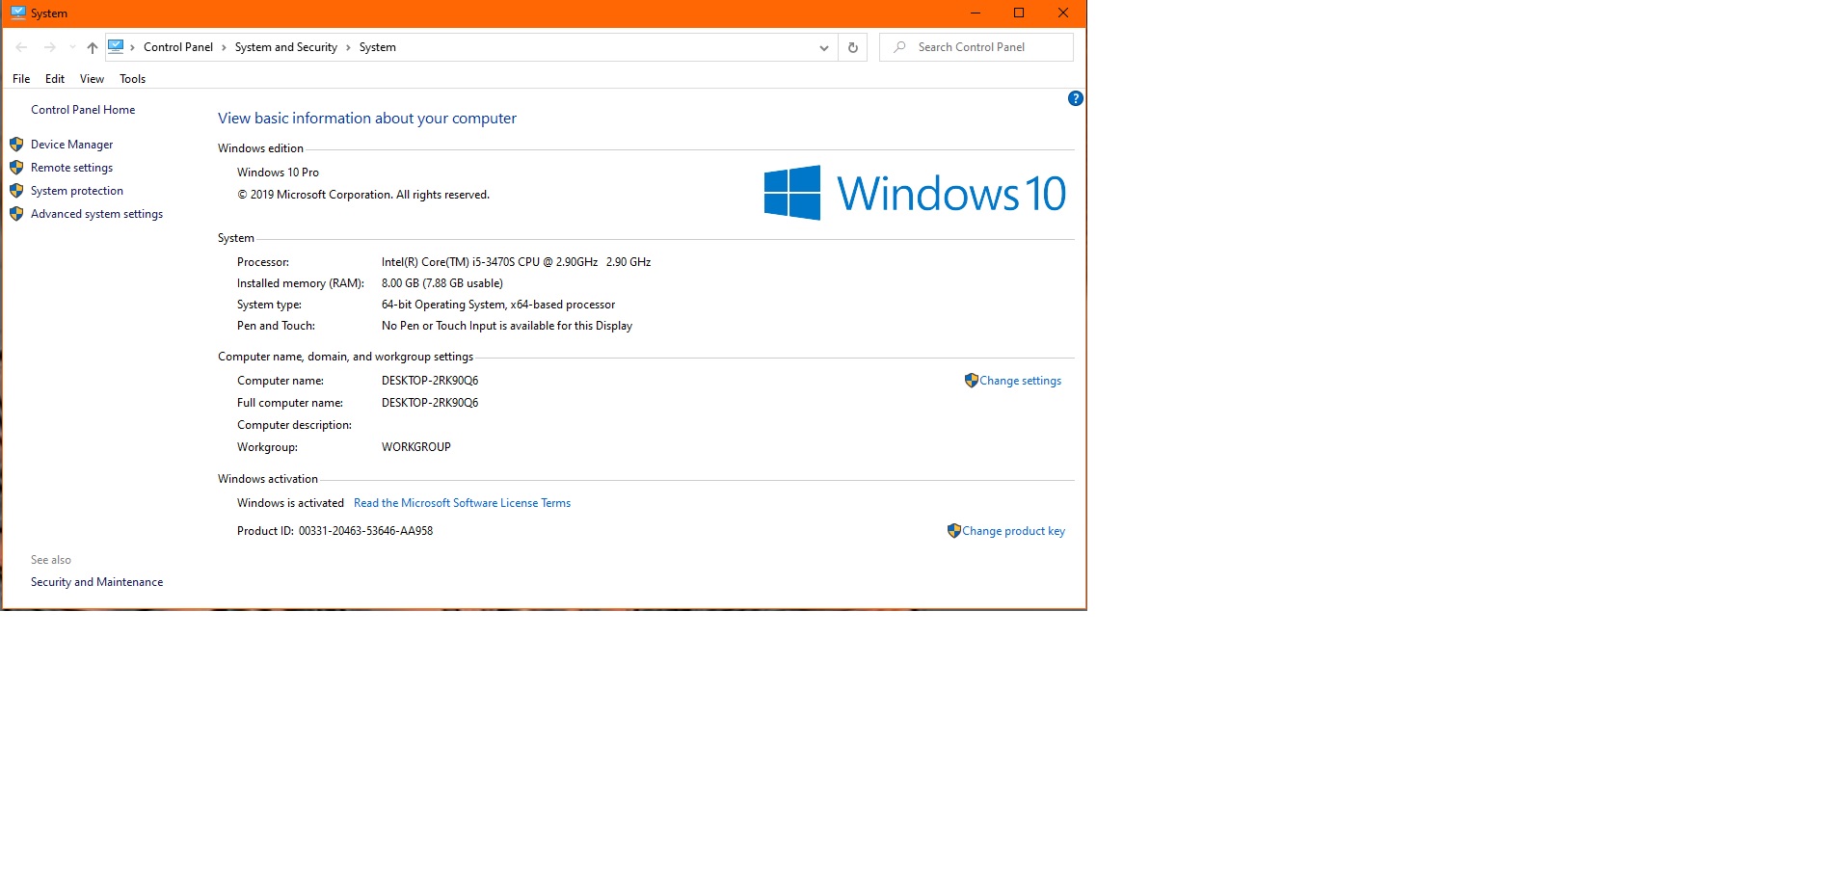Open the Tools menu
This screenshot has height=877, width=1845.
(132, 79)
